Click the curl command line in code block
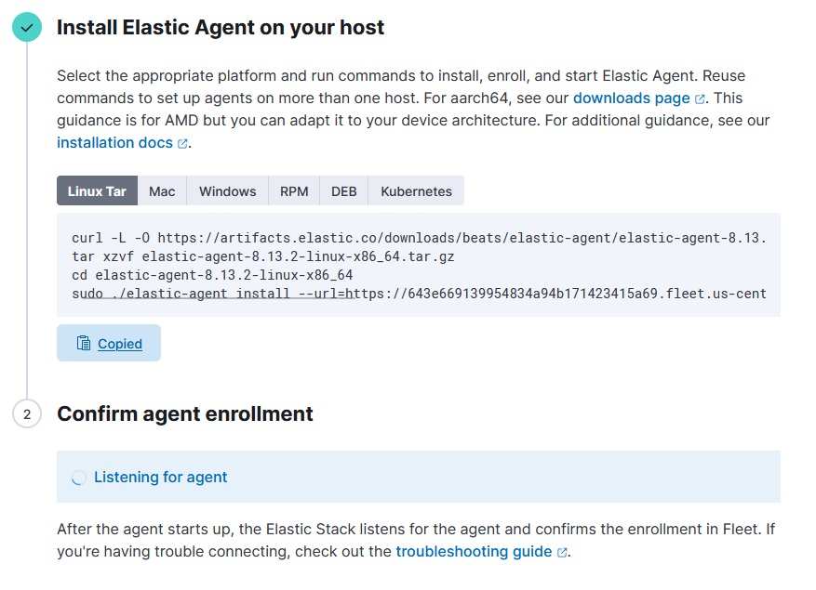This screenshot has height=590, width=816. click(x=419, y=238)
